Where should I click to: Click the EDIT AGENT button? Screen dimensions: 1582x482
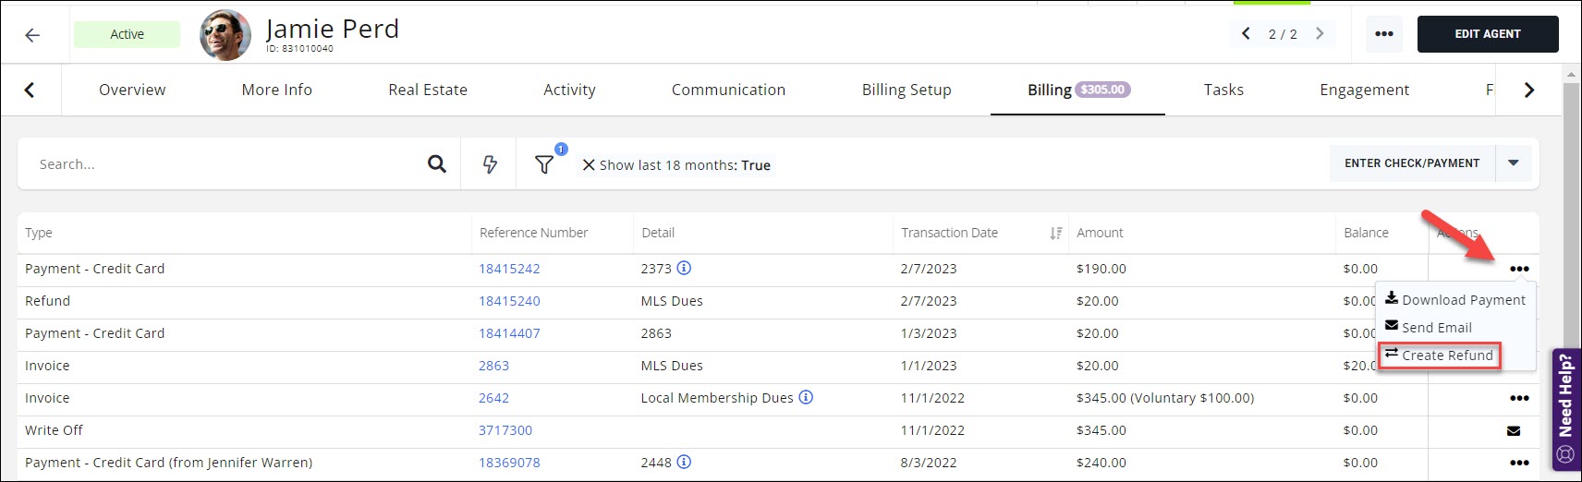point(1487,34)
